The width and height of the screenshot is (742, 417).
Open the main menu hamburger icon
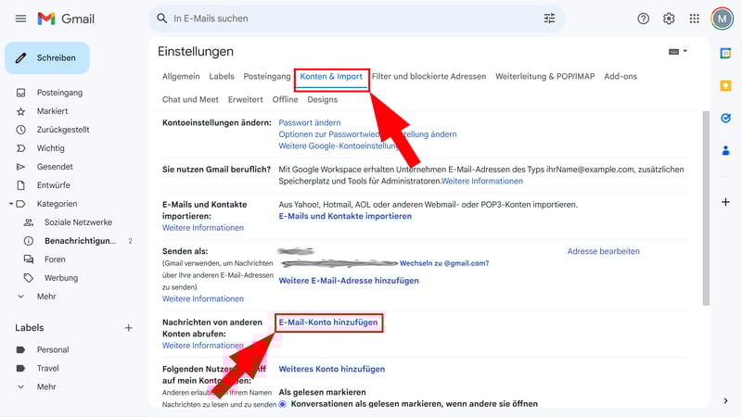[20, 19]
